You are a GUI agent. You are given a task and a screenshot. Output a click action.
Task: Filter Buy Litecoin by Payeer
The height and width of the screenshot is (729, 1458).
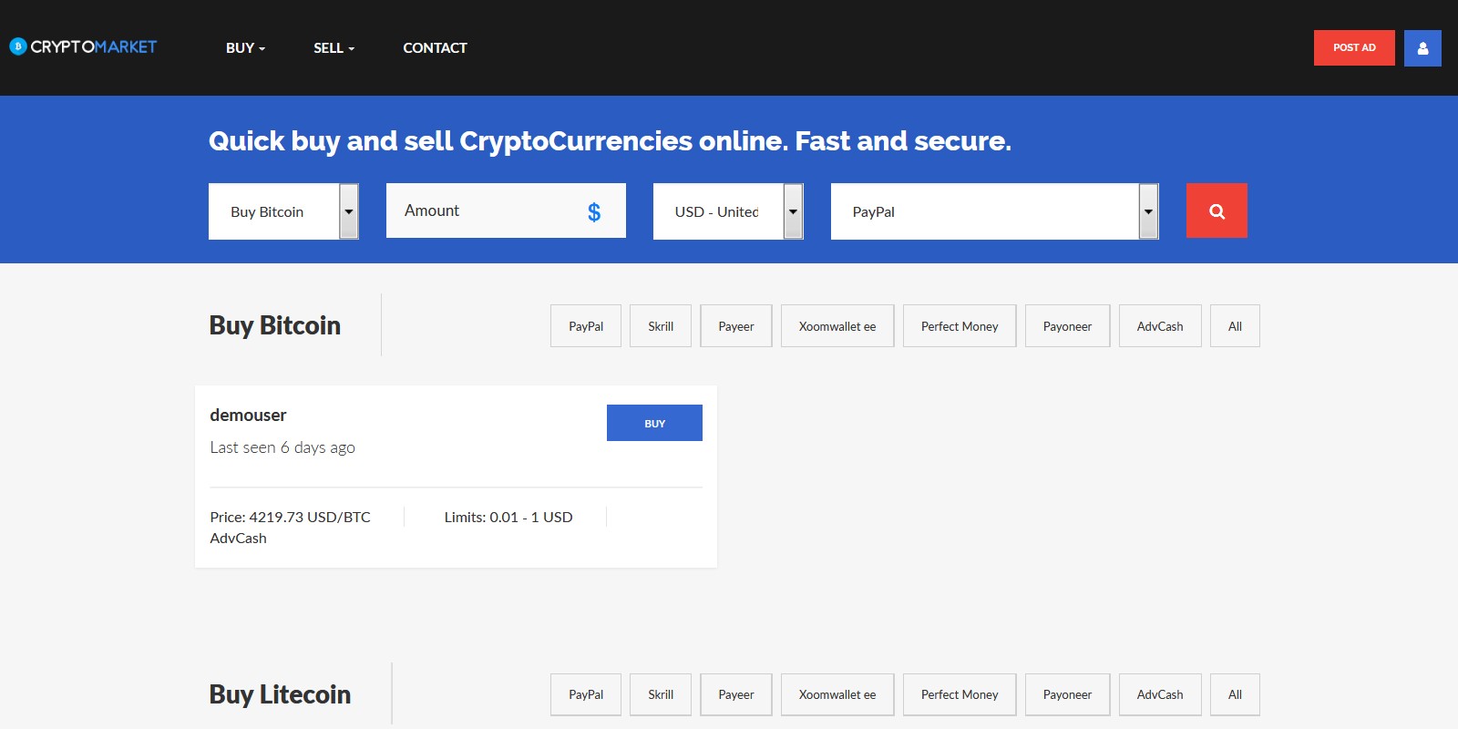point(735,694)
